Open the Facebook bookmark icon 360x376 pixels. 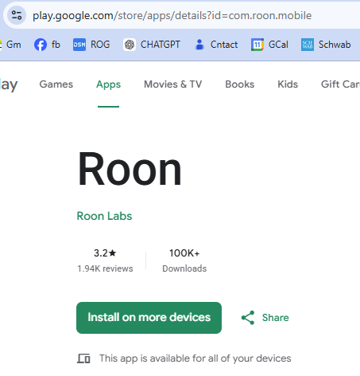point(41,45)
